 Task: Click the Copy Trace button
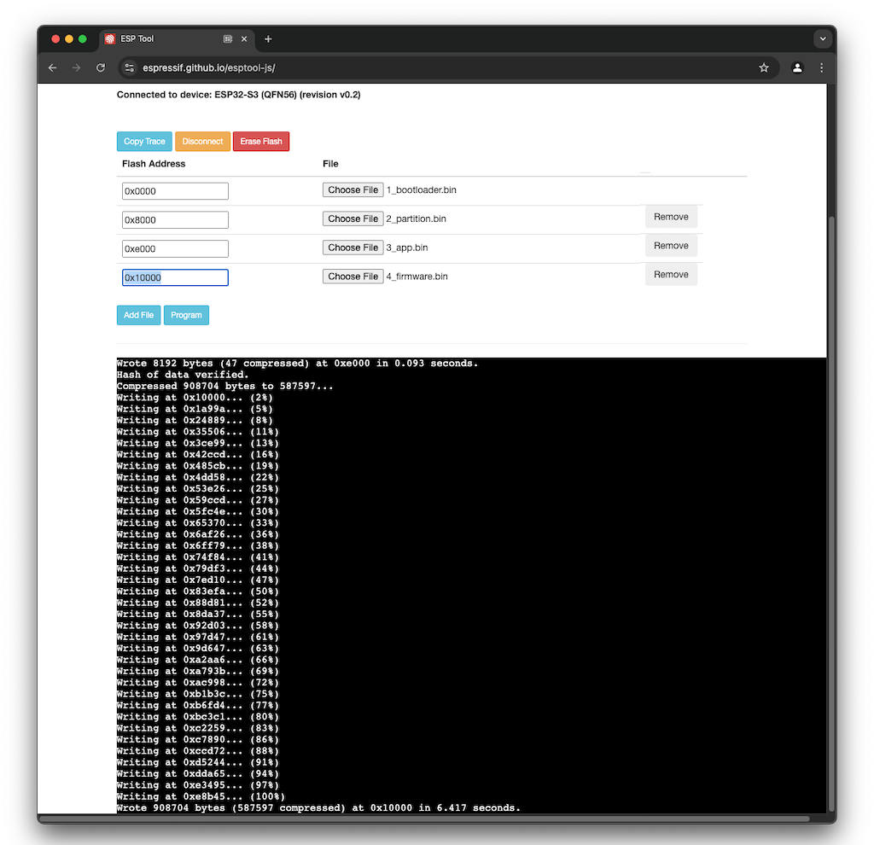tap(143, 141)
